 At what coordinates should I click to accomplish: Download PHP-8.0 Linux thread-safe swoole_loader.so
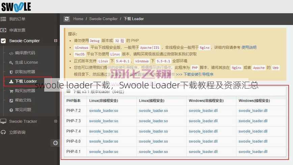click(153, 141)
